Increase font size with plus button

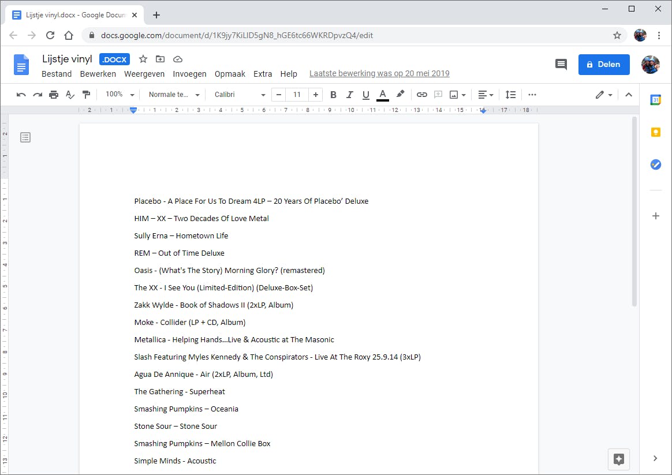[x=315, y=95]
